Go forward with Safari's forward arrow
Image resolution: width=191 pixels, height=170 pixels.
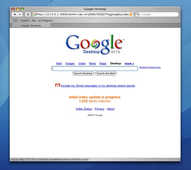tap(20, 14)
